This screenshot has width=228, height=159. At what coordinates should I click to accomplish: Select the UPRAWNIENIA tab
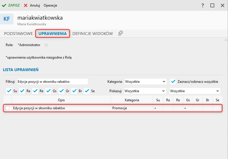point(52,34)
